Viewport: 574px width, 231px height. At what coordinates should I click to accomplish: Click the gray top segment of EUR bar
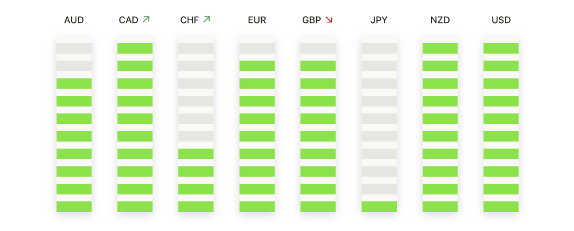257,48
